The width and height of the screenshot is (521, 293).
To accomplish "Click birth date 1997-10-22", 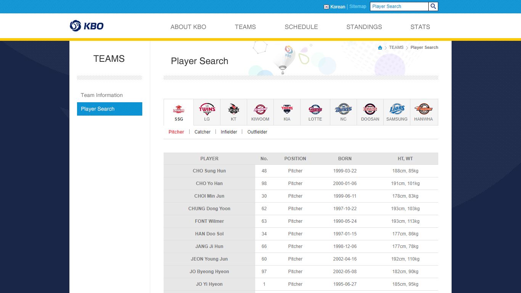I will pos(345,209).
